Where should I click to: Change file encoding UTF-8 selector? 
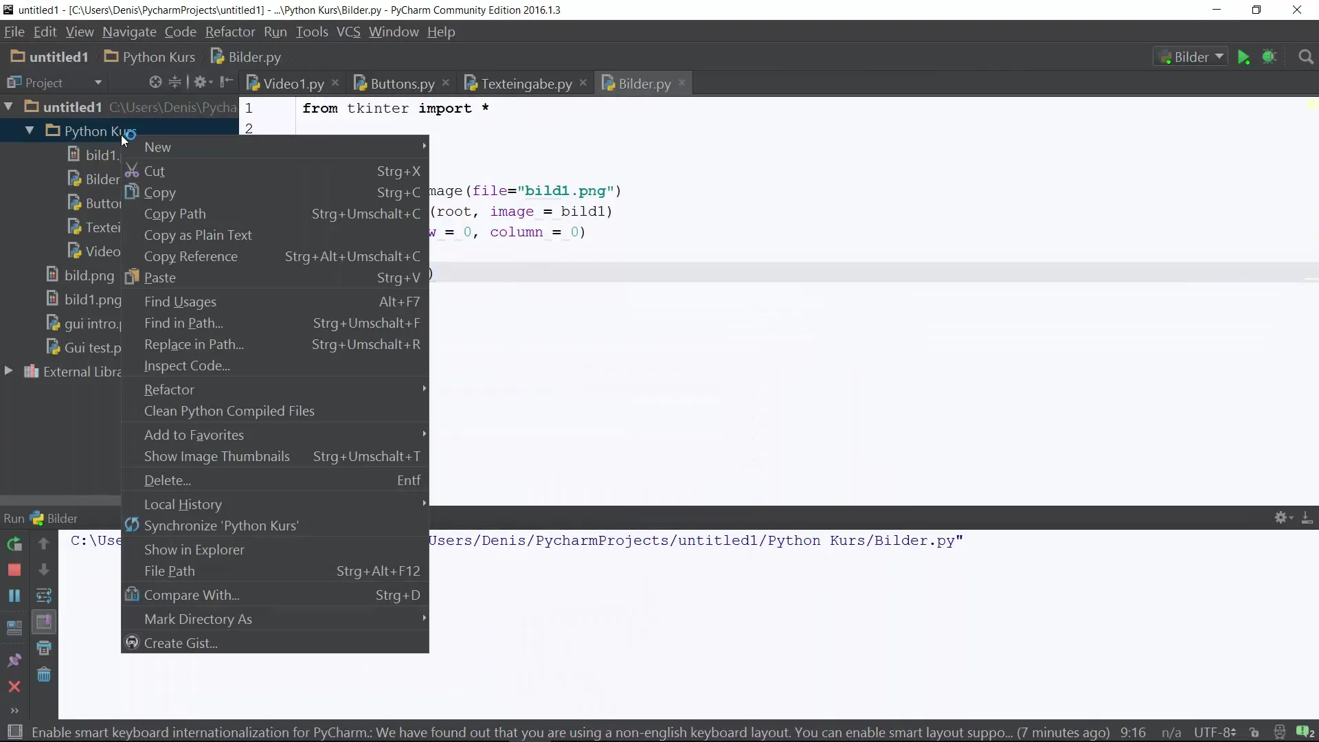coord(1215,732)
